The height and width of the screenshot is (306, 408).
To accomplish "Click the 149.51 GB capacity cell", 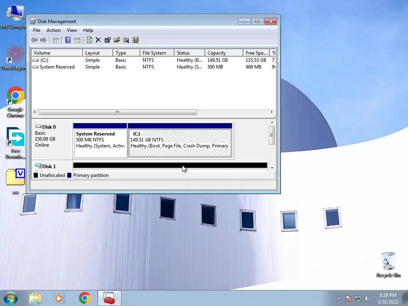I will click(218, 60).
